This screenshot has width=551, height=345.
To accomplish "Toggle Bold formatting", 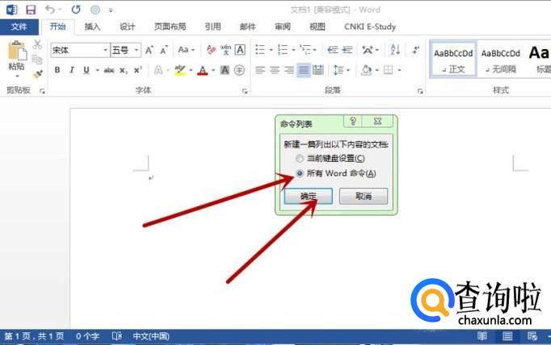I will (x=57, y=70).
